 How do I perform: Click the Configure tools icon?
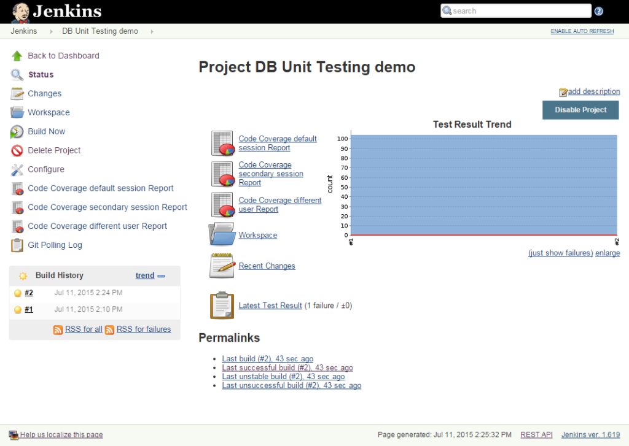tap(17, 169)
